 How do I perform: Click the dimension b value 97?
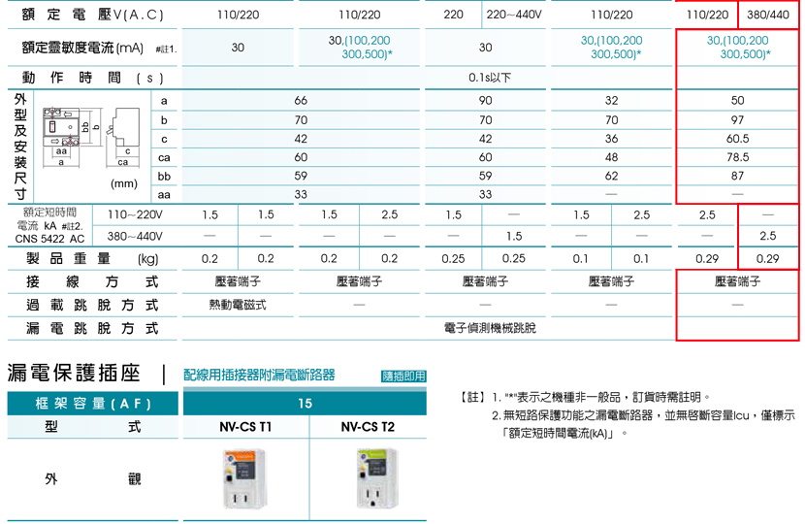click(738, 119)
